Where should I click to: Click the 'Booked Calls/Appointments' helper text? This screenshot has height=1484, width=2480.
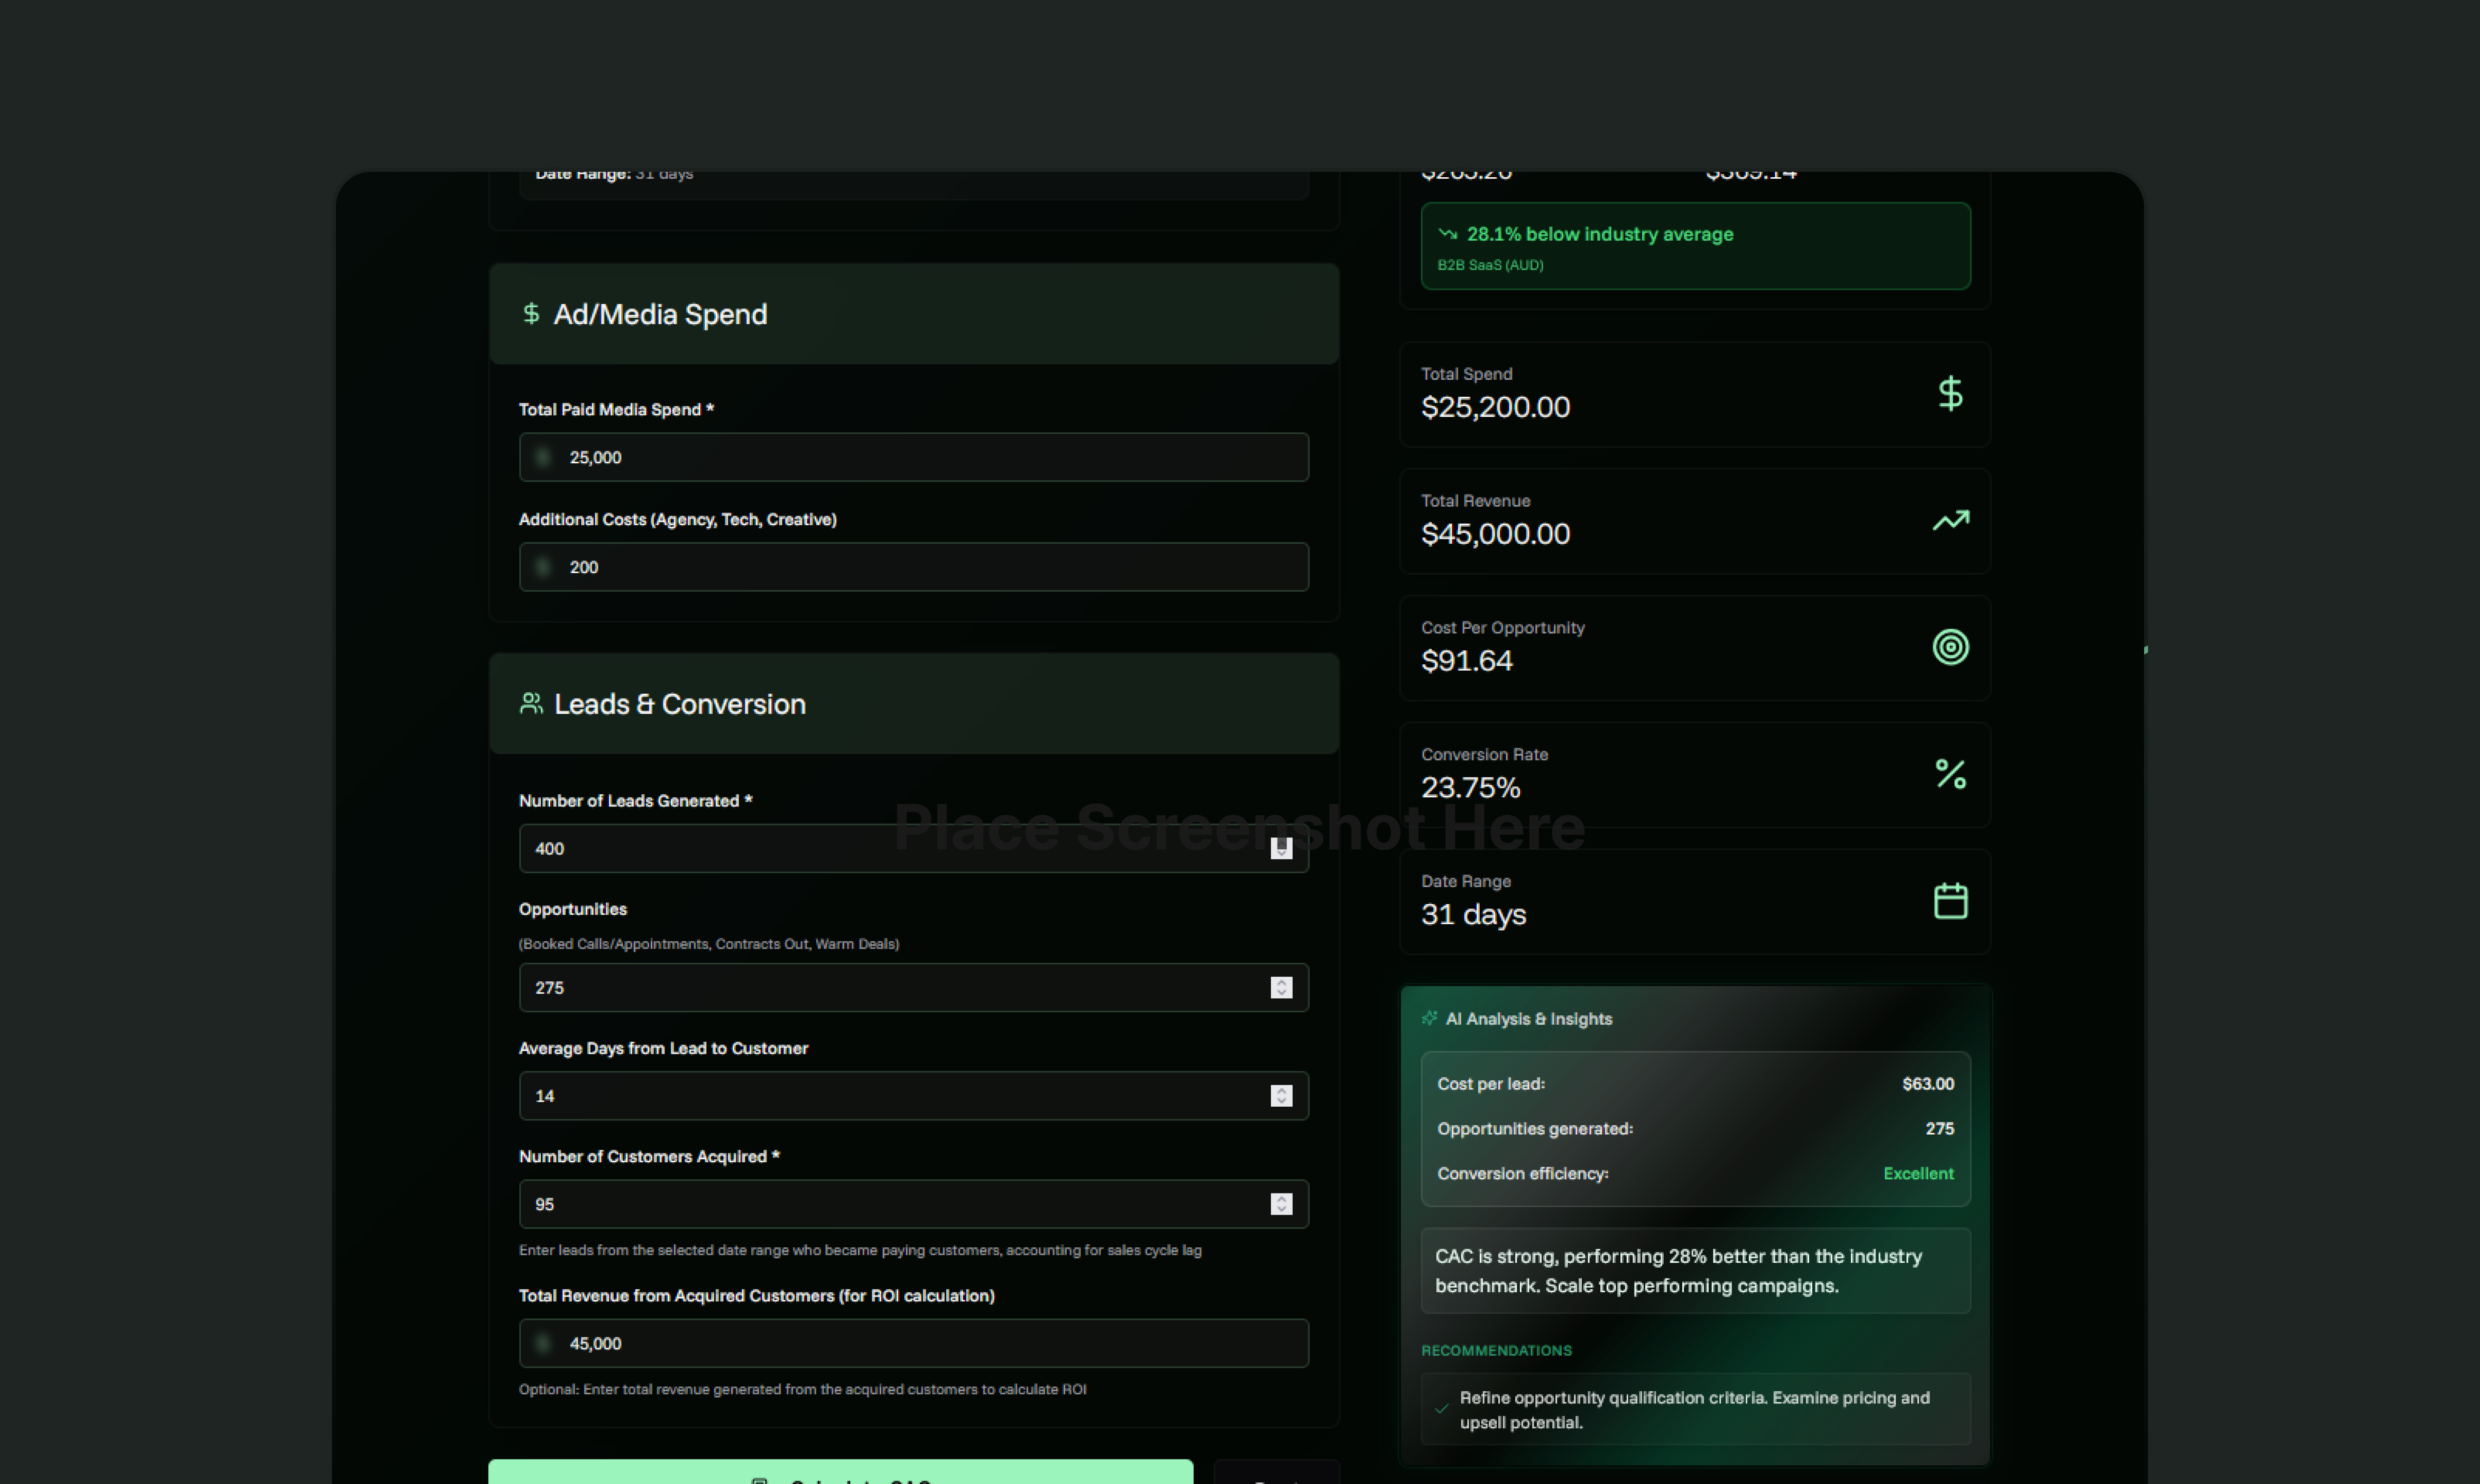tap(708, 944)
